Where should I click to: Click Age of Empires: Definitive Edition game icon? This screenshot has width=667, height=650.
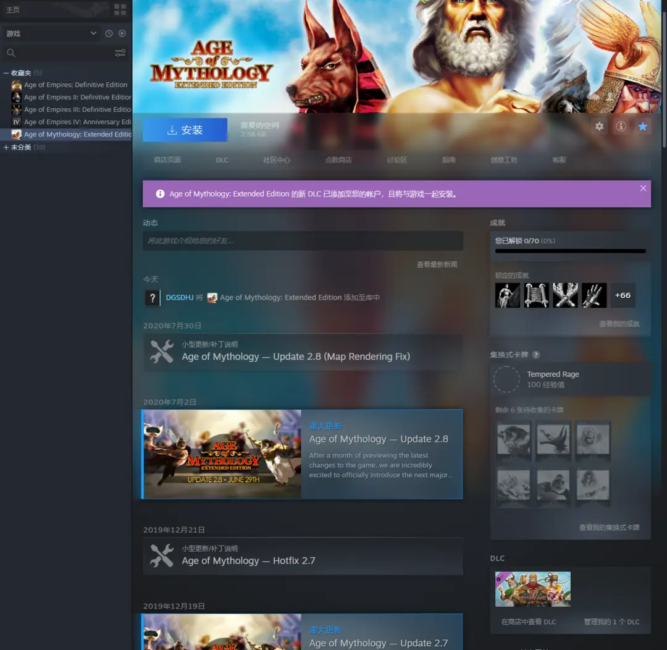(x=16, y=85)
